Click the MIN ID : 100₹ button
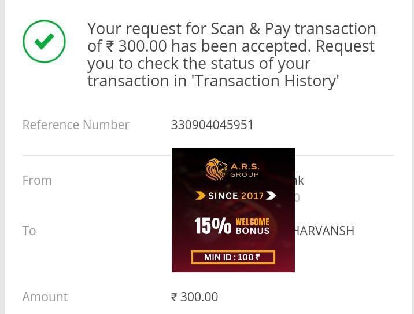 tap(233, 257)
